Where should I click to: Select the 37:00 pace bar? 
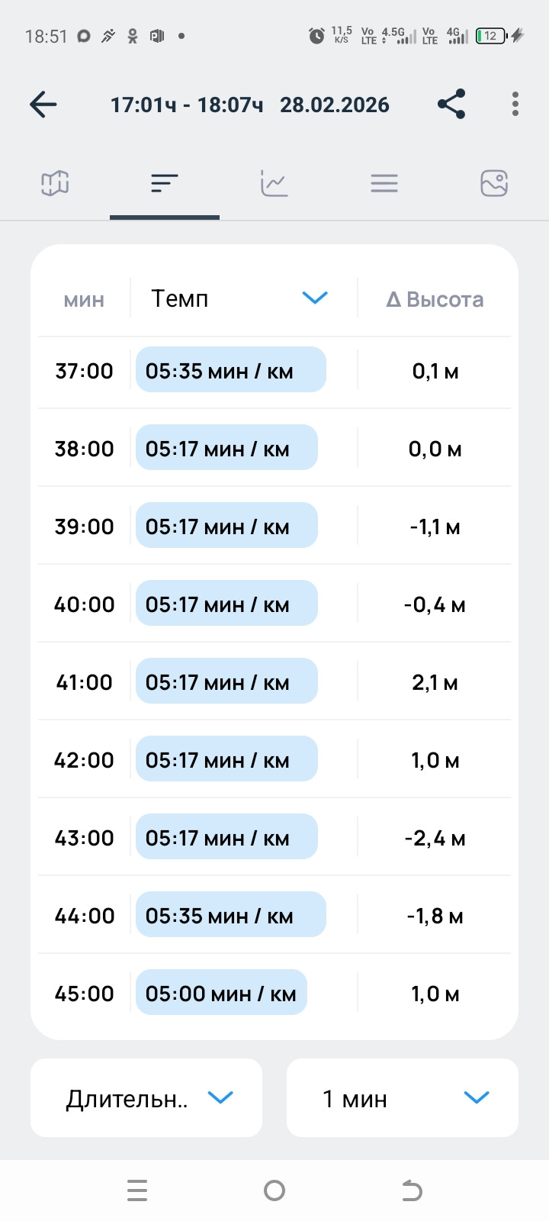tap(231, 370)
